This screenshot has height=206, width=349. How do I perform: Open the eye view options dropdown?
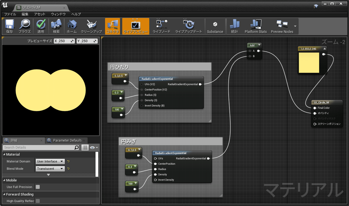coord(94,148)
